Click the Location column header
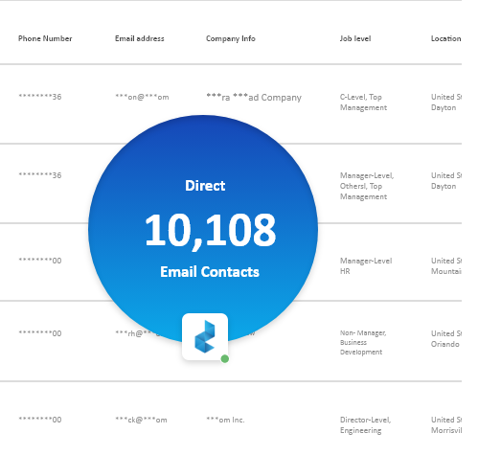This screenshot has height=456, width=501. (x=445, y=38)
